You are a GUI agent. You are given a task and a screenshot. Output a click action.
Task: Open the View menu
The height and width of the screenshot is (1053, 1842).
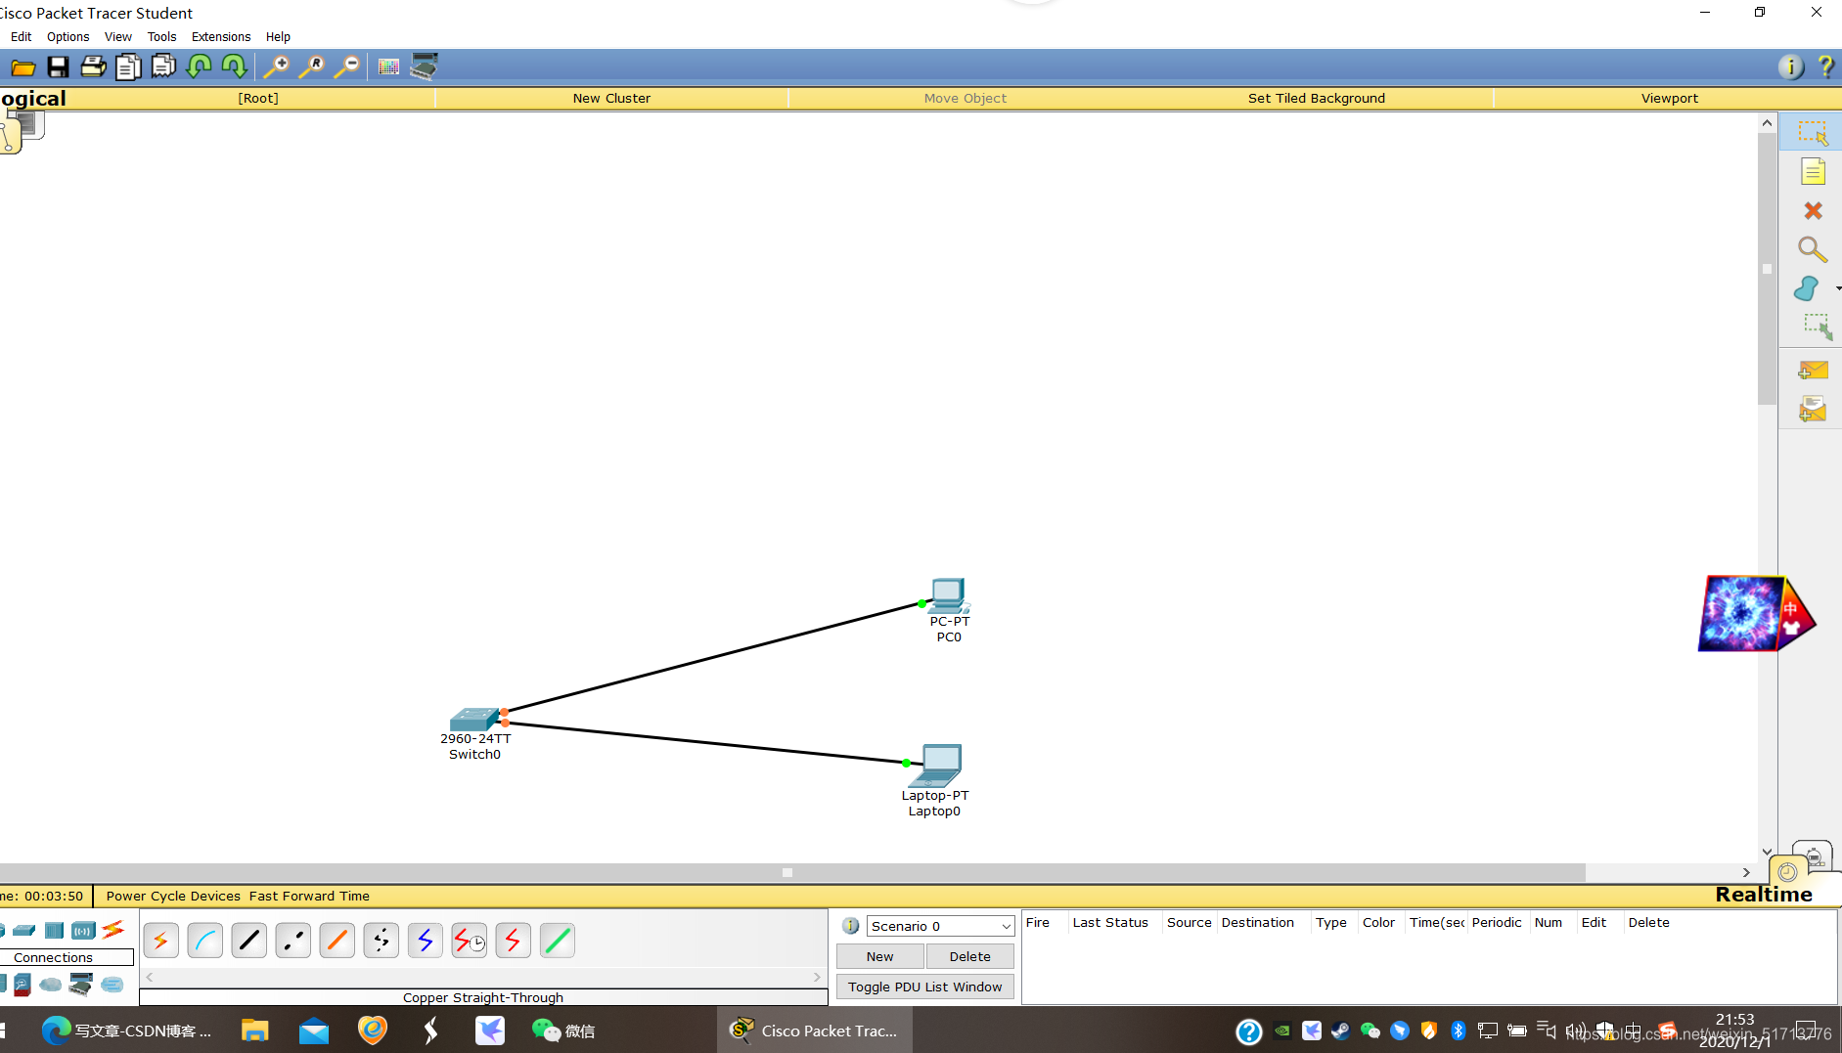(x=118, y=37)
